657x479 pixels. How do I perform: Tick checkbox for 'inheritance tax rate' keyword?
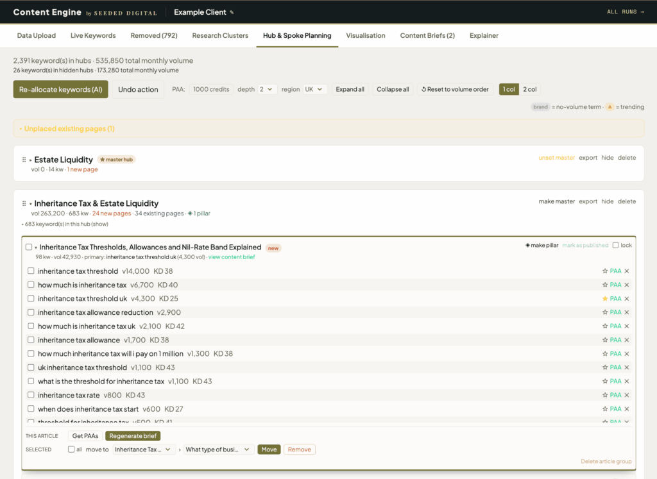[x=31, y=395]
